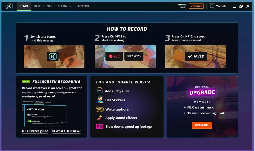
Task: Click the Write captions text
Action: coord(117,109)
